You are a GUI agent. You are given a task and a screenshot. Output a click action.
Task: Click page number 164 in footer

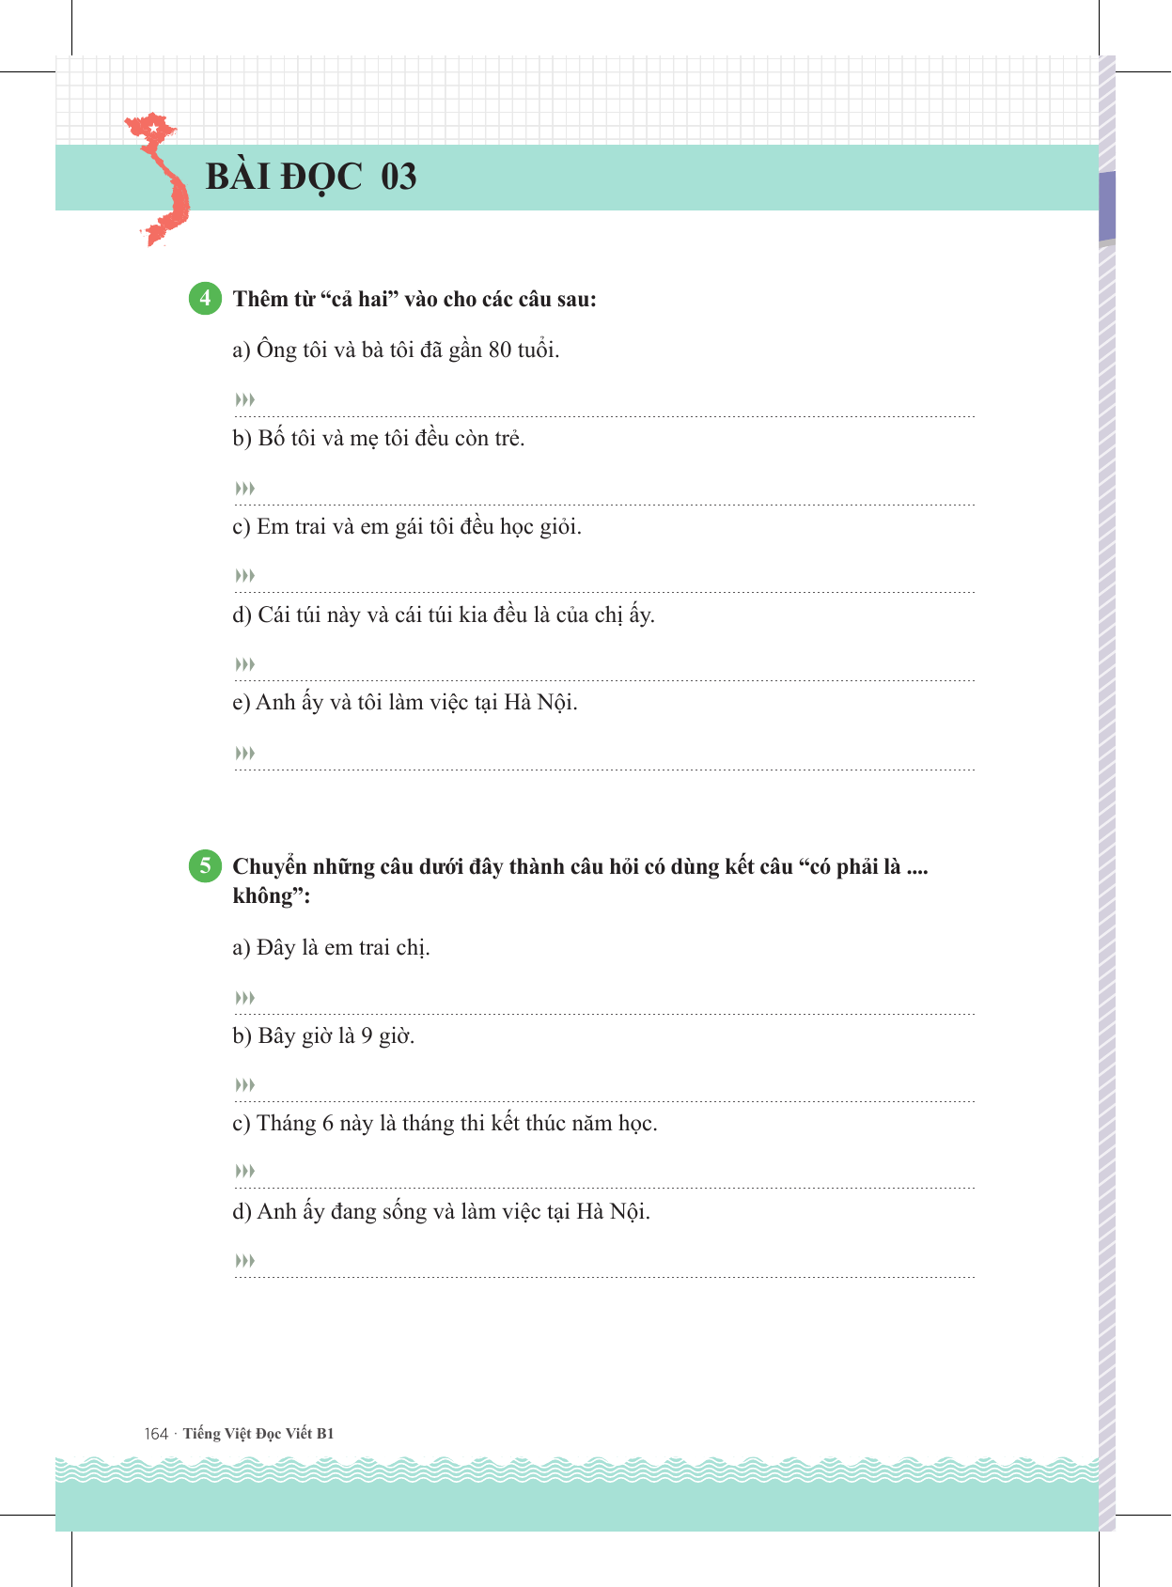pos(156,1434)
